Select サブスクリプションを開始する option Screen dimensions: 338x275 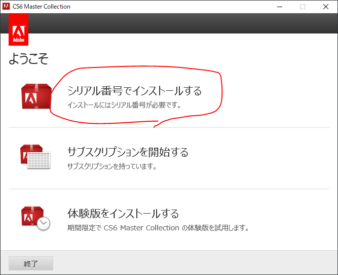[x=128, y=152]
